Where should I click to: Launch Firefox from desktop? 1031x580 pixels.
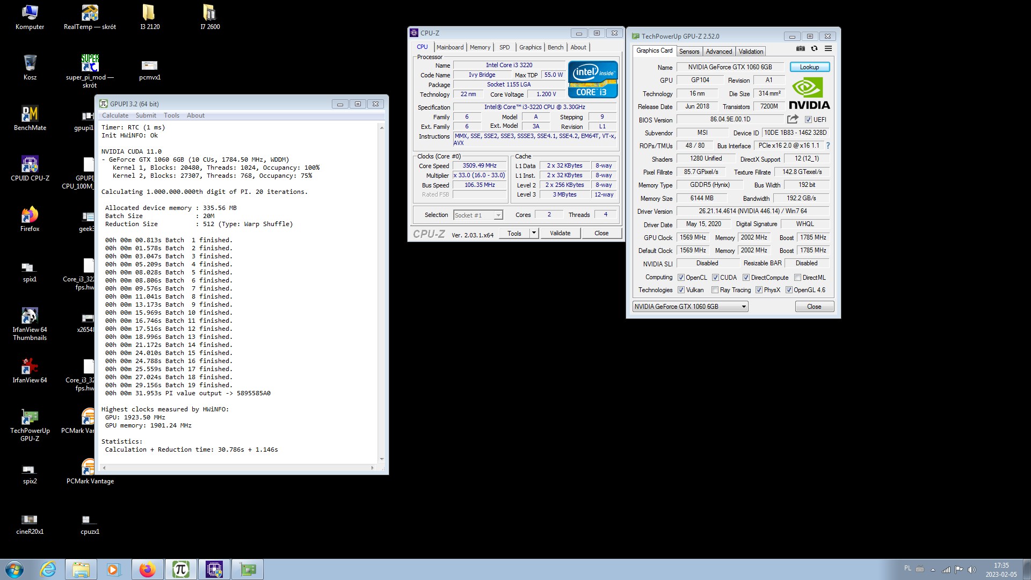(x=30, y=219)
